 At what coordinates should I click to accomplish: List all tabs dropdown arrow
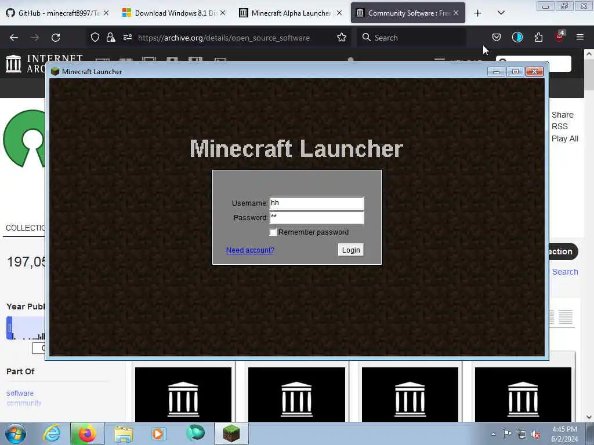(x=501, y=13)
